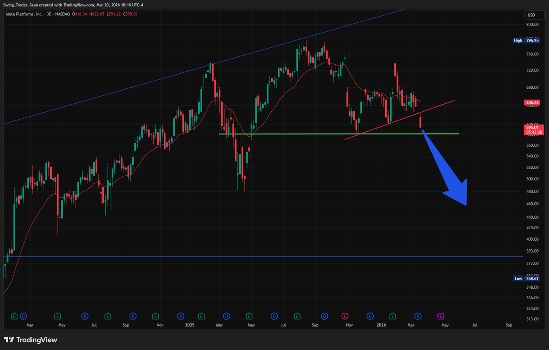Click the final Sep label on time axis
Screen dimensions: 549x350
pyautogui.click(x=509, y=325)
